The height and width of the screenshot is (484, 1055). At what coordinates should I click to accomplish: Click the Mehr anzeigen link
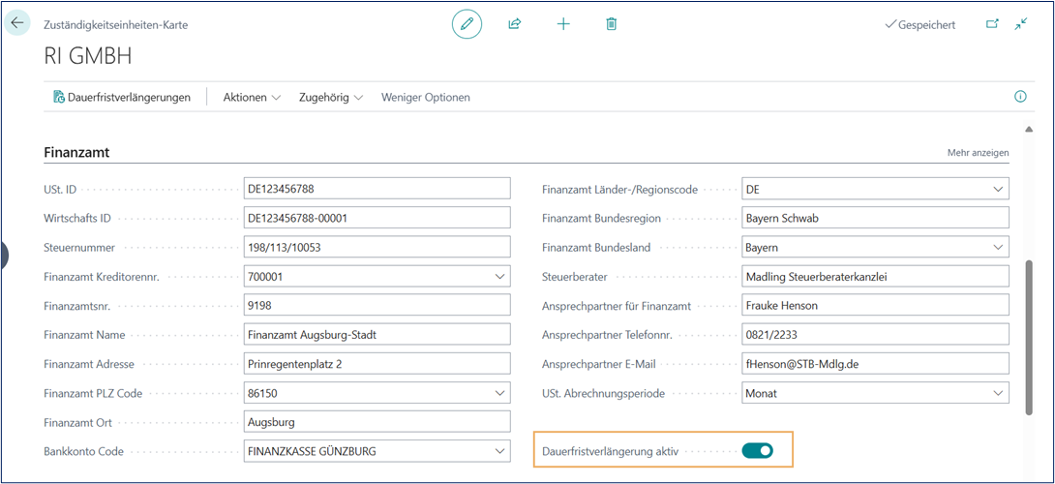(978, 153)
